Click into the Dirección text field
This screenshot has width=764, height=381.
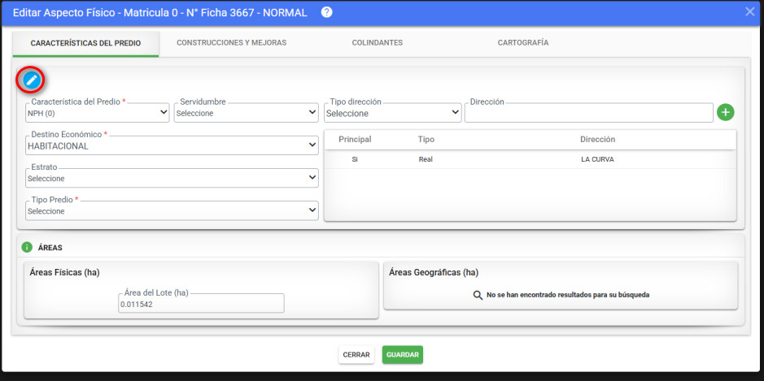(x=588, y=113)
